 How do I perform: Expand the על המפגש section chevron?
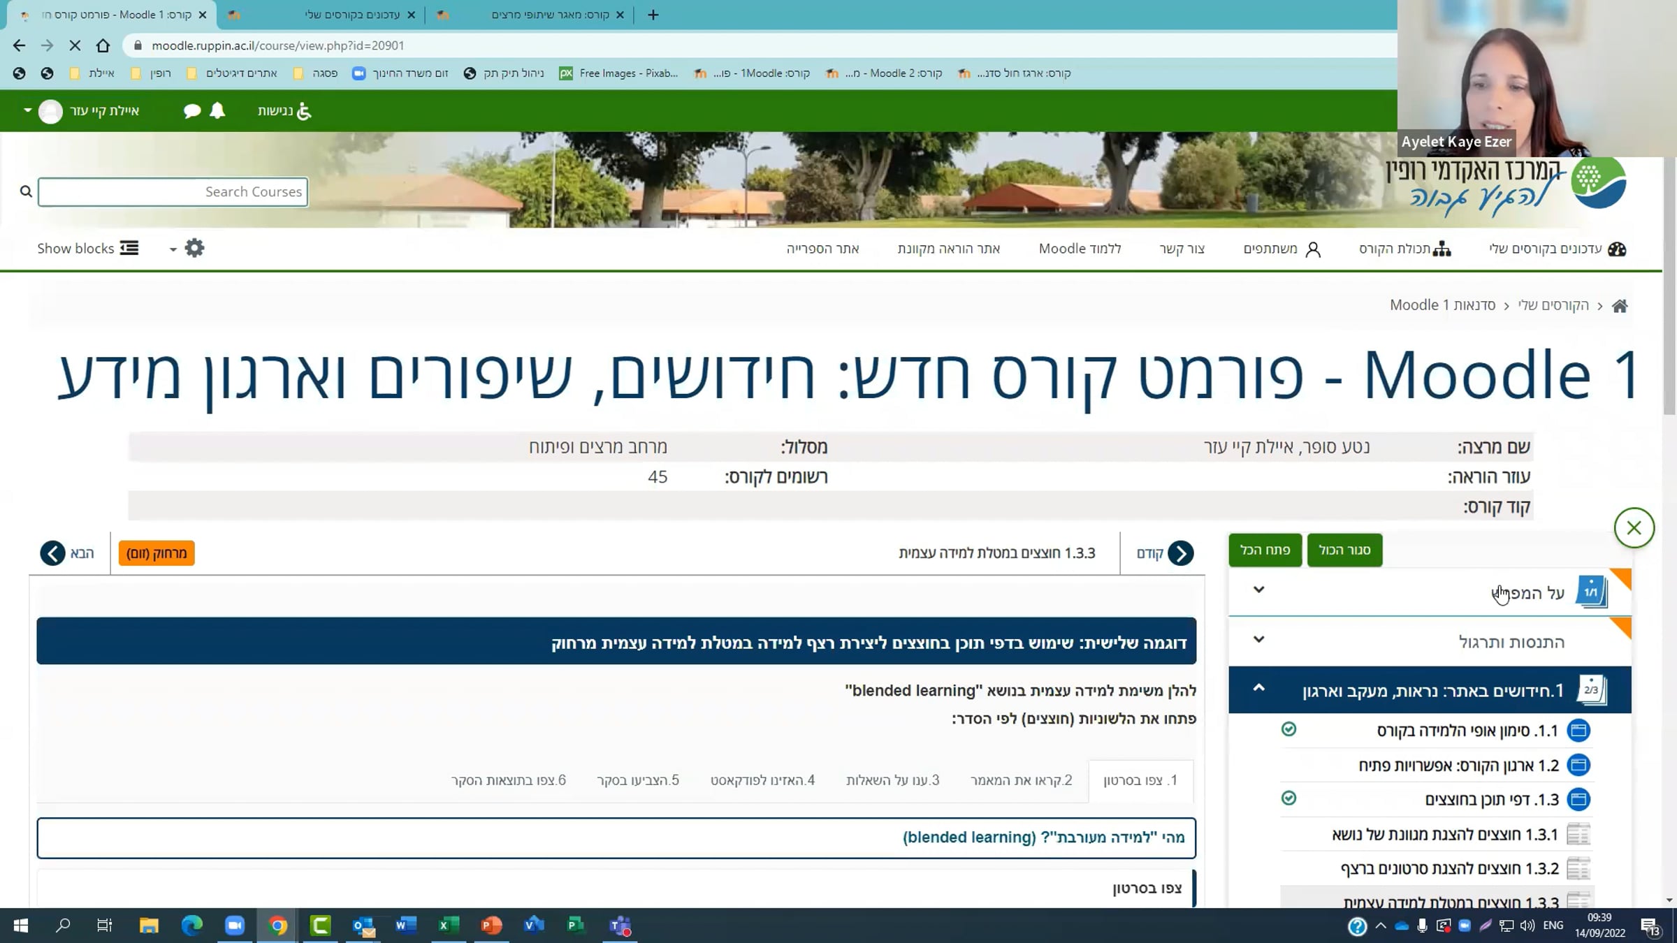tap(1258, 590)
